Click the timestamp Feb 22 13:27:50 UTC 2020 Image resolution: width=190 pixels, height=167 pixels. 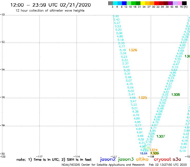(168, 165)
